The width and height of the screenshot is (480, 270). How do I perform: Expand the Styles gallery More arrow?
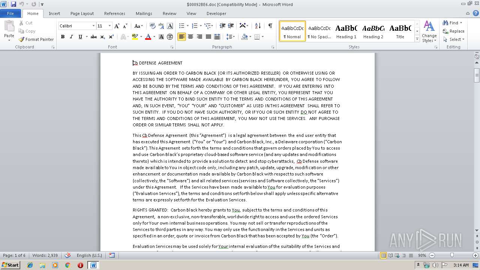[417, 39]
